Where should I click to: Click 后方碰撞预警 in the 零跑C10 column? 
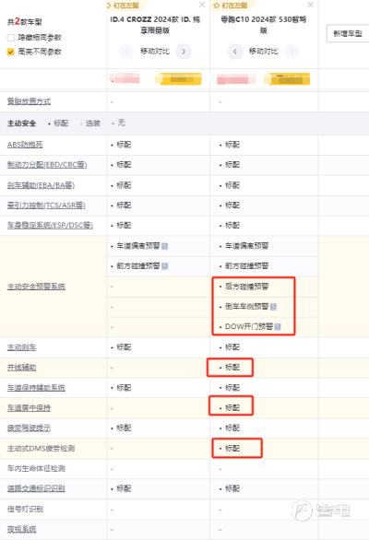point(246,287)
